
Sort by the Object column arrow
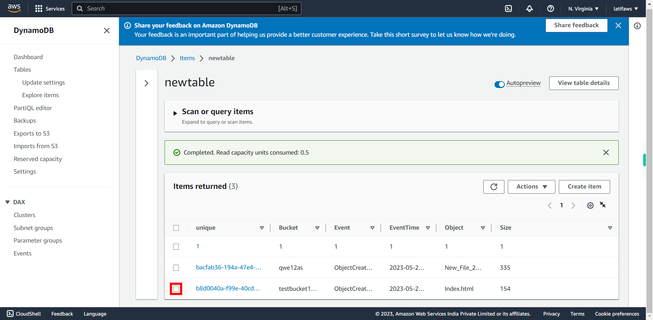coord(483,228)
